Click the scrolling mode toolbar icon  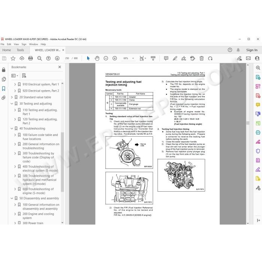(153, 58)
